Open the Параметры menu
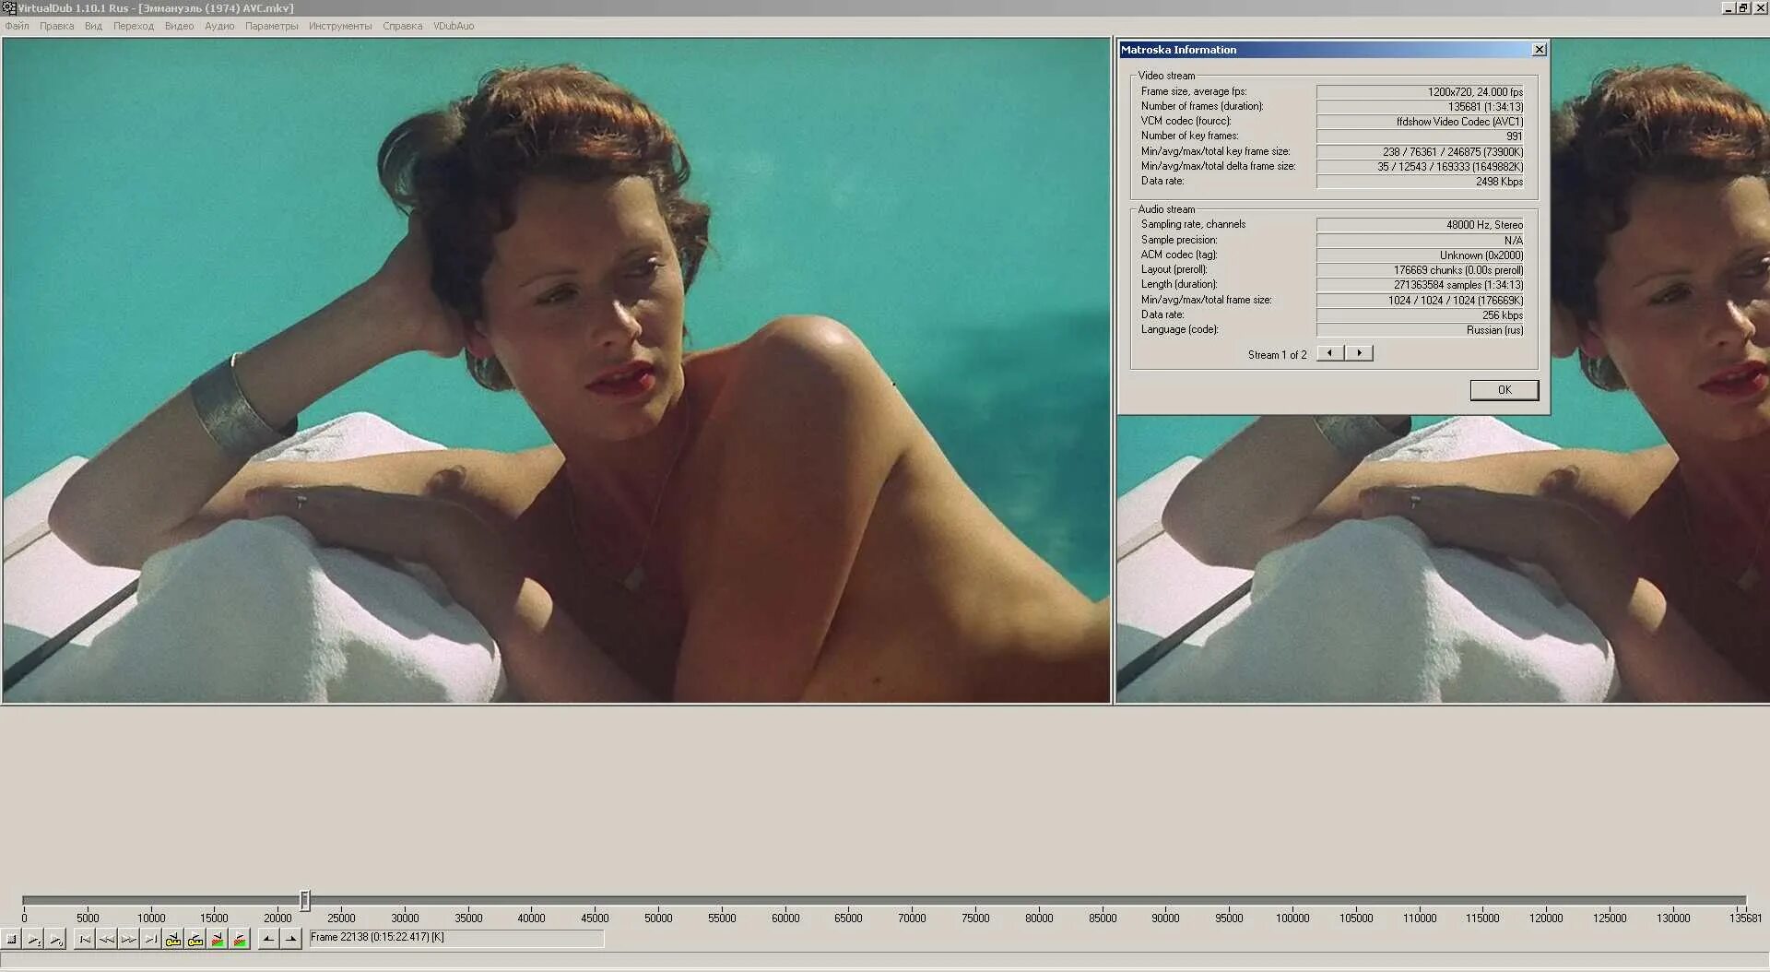 (272, 26)
